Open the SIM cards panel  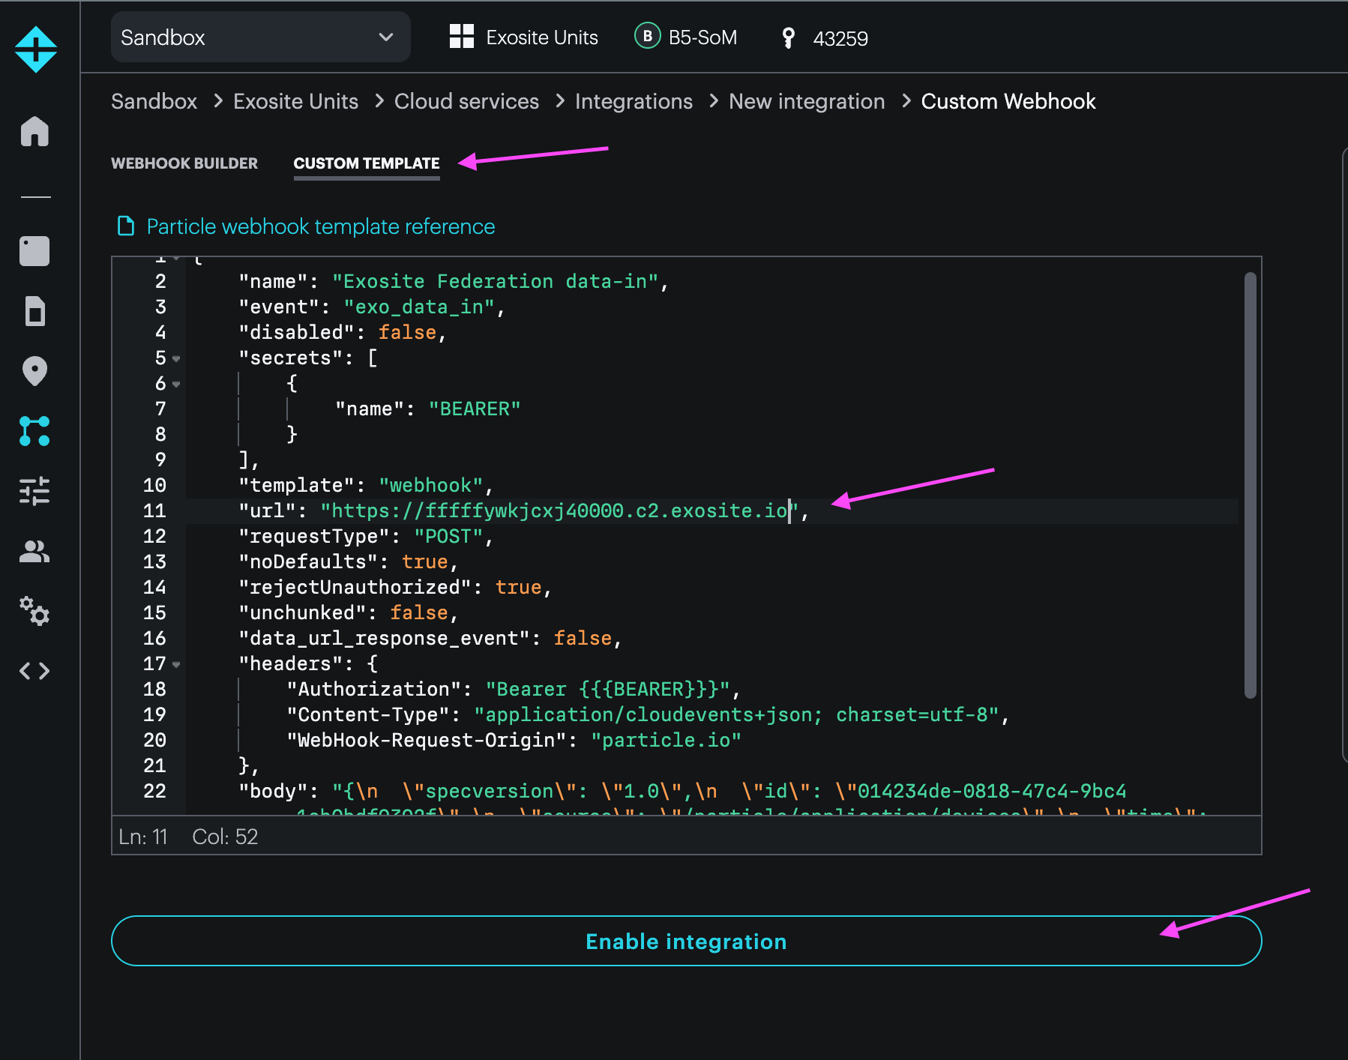[x=34, y=312]
